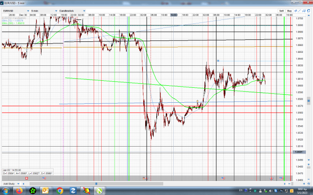Screen dimensions: 313x195
Task: Click the horizontal zoom slider handle
Action: [292, 184]
